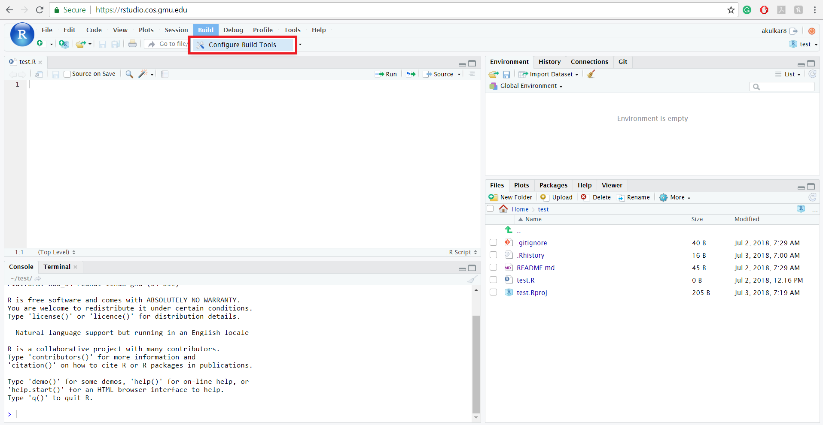The image size is (823, 425).
Task: Check the README.md file checkbox
Action: [493, 268]
